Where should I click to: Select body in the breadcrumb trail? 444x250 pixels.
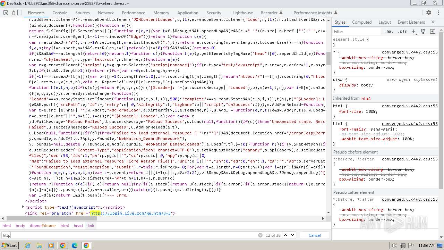(x=20, y=225)
